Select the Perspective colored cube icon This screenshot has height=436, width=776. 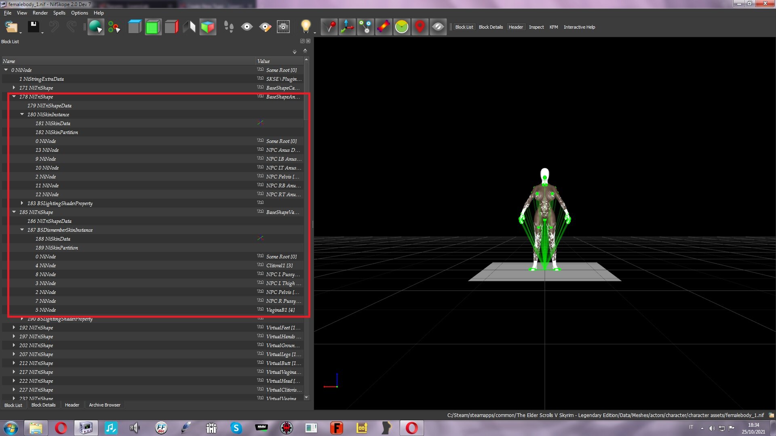(208, 27)
